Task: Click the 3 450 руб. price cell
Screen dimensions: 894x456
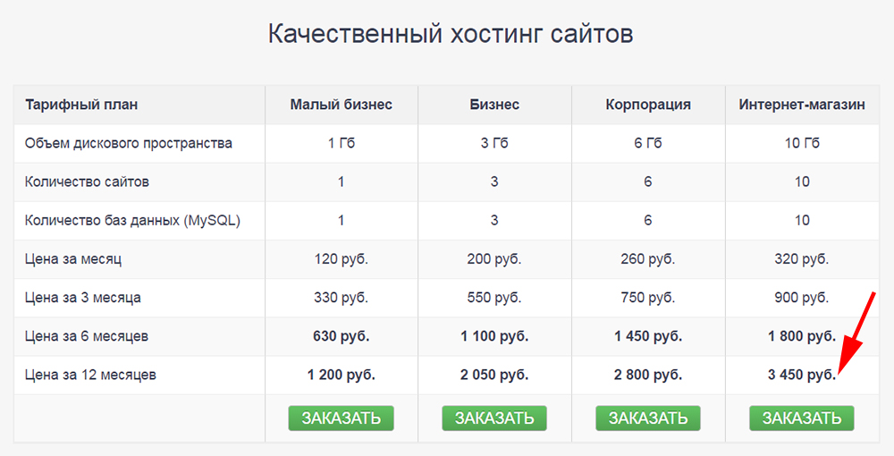Action: click(x=801, y=376)
